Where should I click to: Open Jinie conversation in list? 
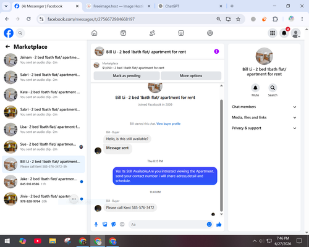43,199
